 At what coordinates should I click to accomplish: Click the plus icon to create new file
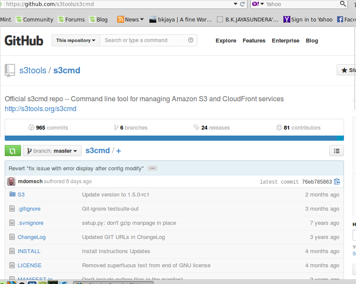[x=119, y=151]
